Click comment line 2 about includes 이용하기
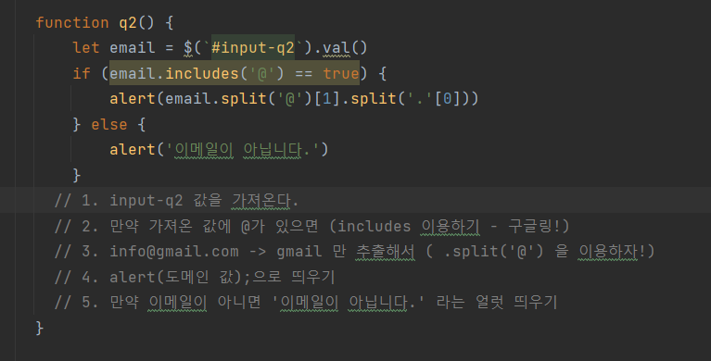Viewport: 711px width, 361px height. click(311, 226)
